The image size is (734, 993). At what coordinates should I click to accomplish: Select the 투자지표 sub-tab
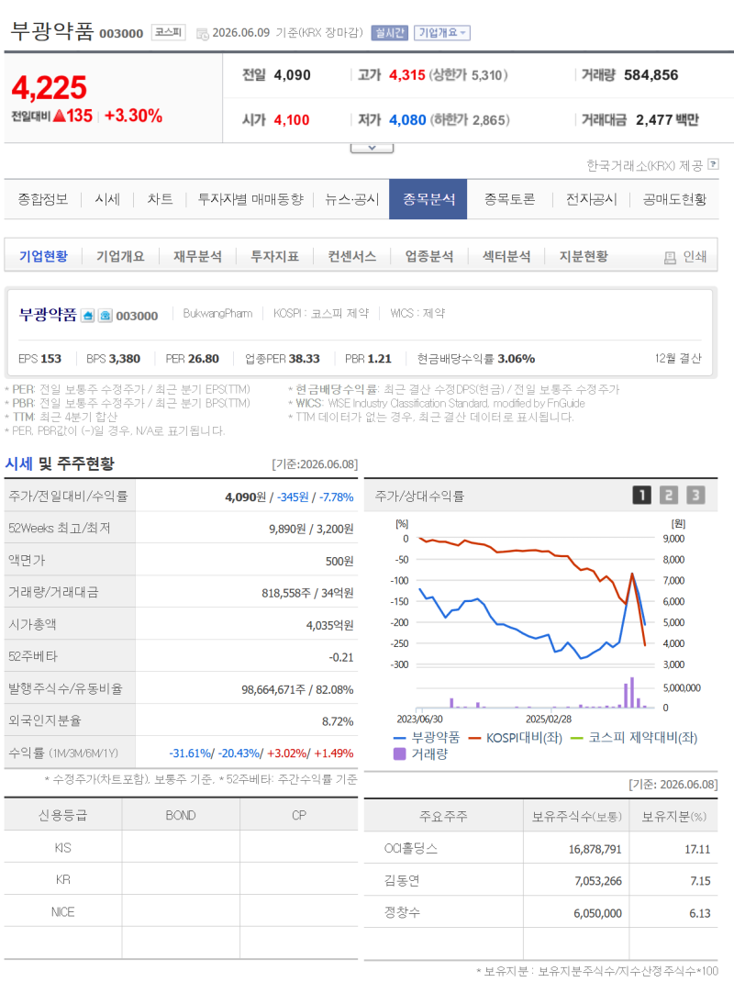[275, 256]
